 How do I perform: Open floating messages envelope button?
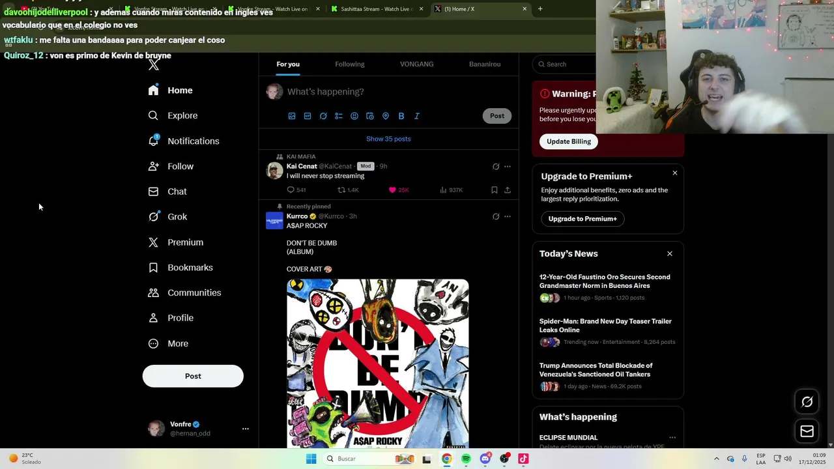point(807,431)
